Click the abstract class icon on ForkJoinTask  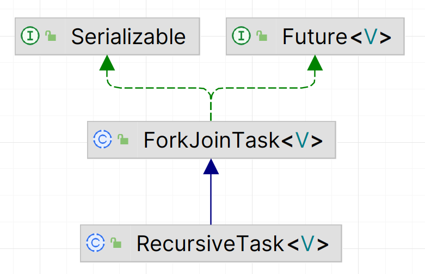102,140
